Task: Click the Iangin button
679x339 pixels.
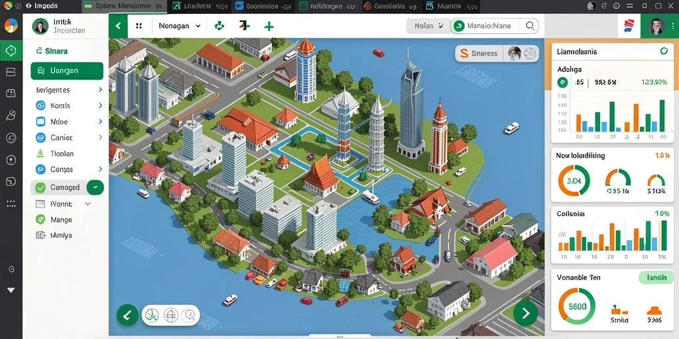Action: (x=656, y=277)
